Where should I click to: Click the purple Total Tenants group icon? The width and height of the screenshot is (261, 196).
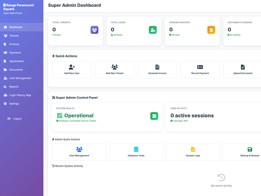[x=94, y=30]
